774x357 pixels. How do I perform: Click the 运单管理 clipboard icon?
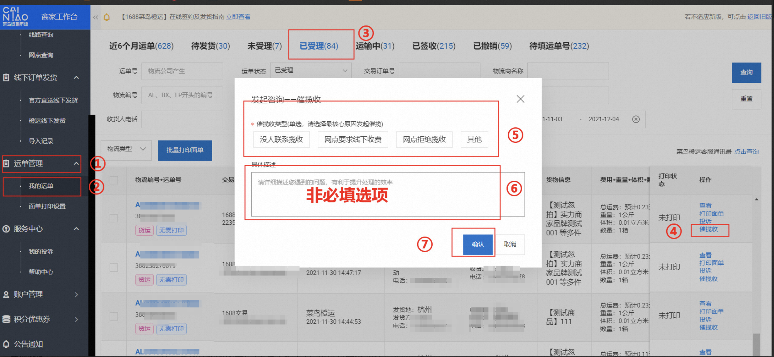click(x=6, y=164)
